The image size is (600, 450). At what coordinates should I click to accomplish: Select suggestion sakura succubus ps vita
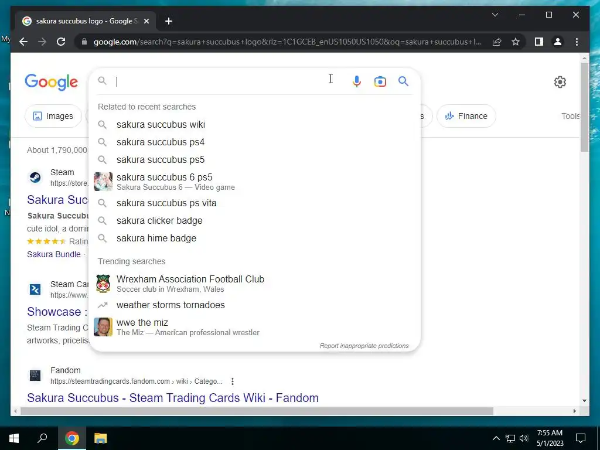coord(254,203)
